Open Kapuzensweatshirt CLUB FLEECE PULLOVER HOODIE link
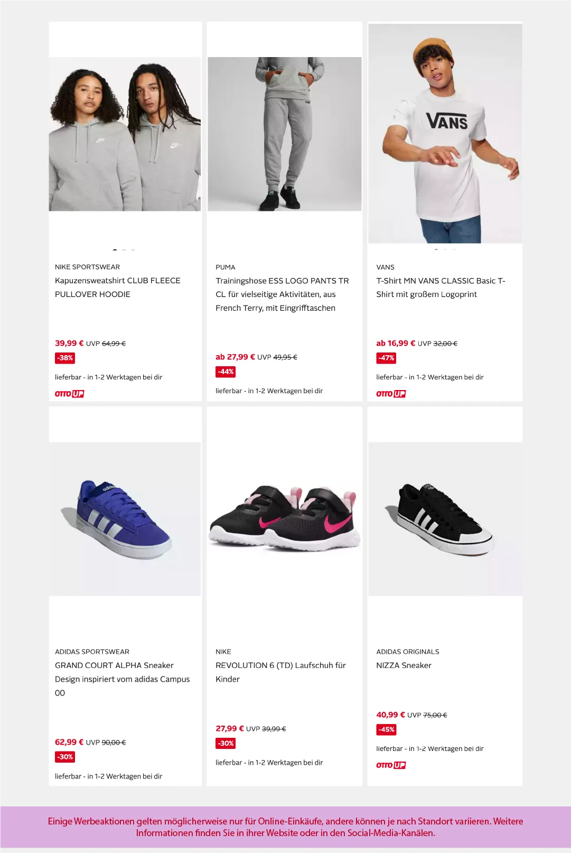 tap(118, 288)
